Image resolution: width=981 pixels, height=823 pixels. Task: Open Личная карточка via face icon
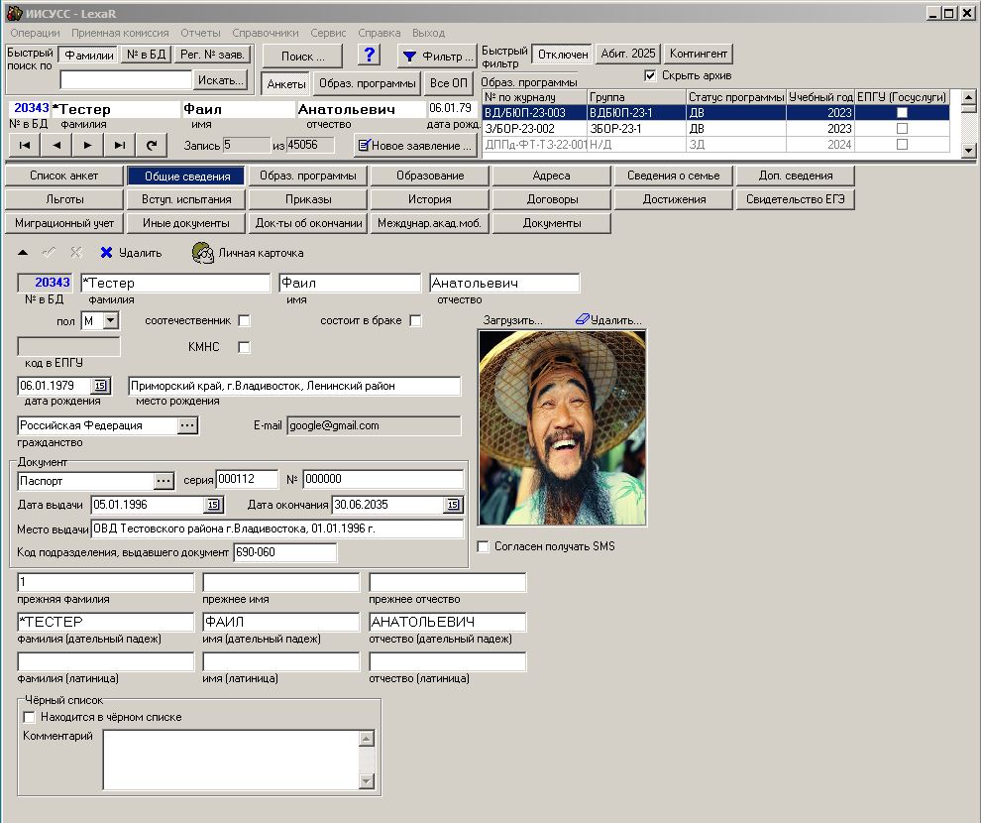pyautogui.click(x=203, y=253)
